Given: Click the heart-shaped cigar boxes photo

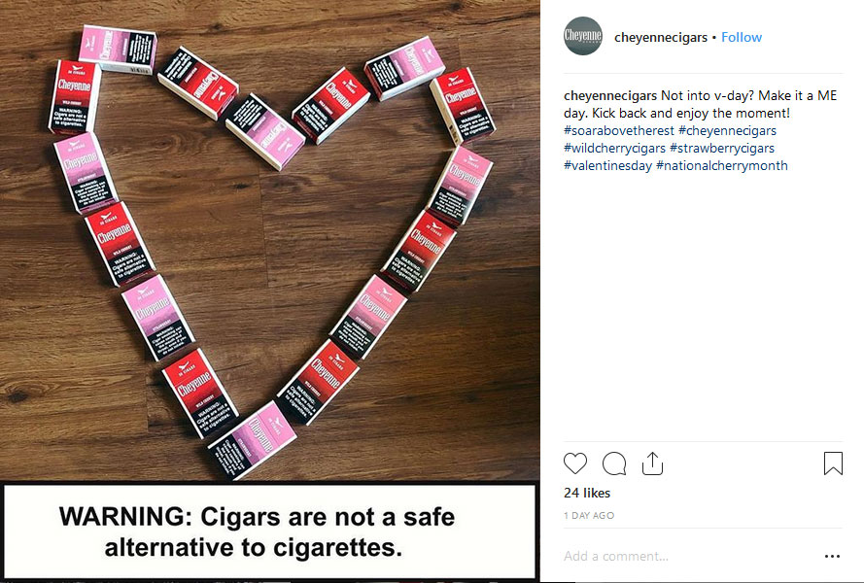Looking at the screenshot, I should click(x=270, y=240).
